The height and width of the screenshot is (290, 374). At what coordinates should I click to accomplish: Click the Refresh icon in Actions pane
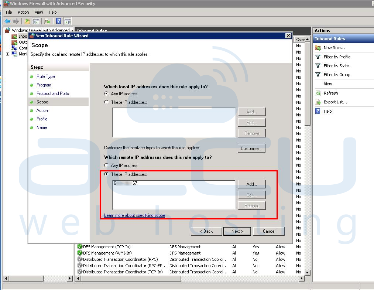[x=318, y=93]
